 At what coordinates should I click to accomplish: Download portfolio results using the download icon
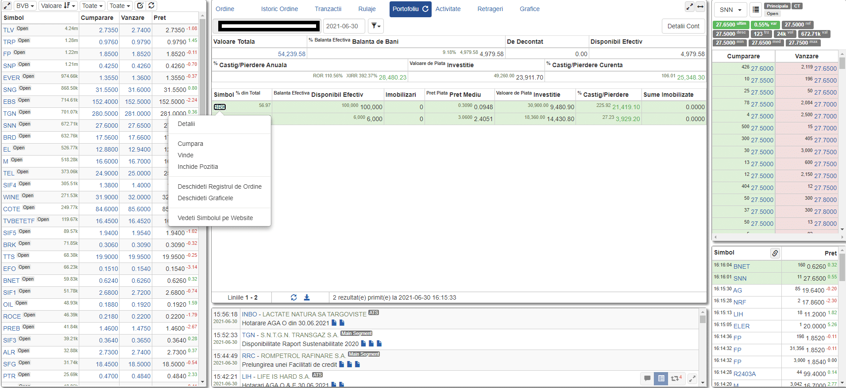[306, 297]
